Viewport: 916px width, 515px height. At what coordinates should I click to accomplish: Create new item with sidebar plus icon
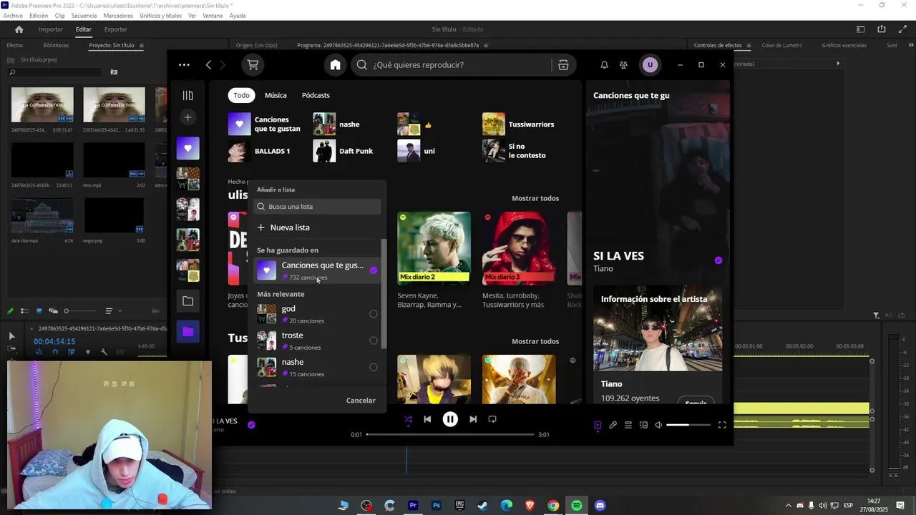pyautogui.click(x=187, y=117)
